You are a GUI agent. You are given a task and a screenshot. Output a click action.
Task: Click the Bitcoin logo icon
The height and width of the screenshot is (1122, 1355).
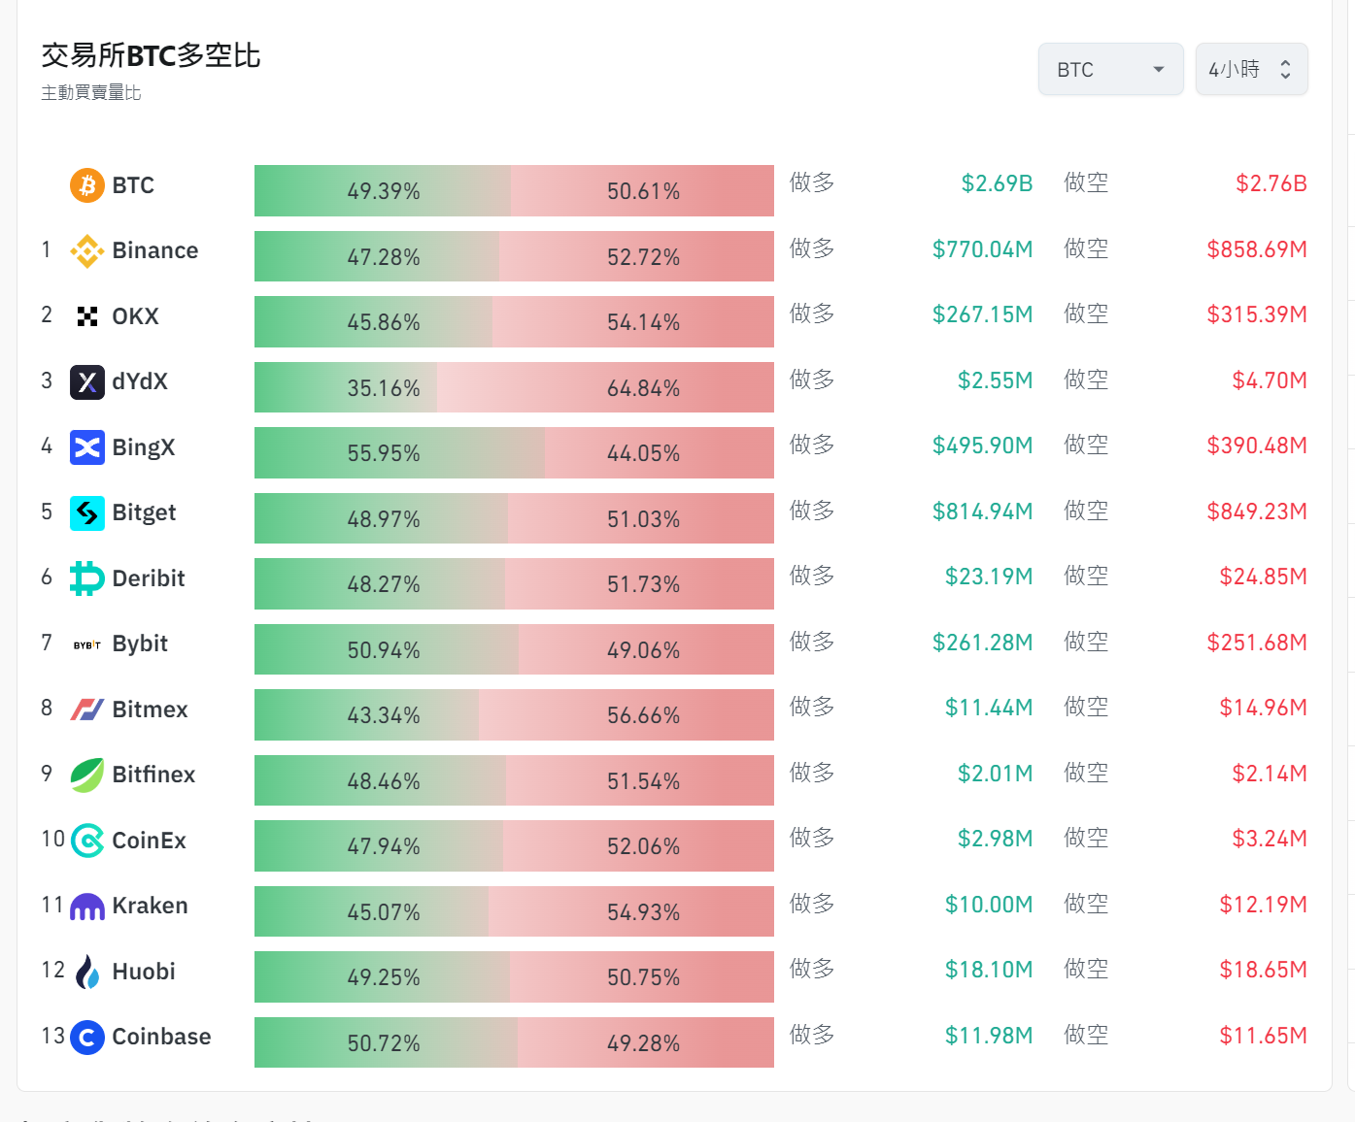pyautogui.click(x=87, y=185)
